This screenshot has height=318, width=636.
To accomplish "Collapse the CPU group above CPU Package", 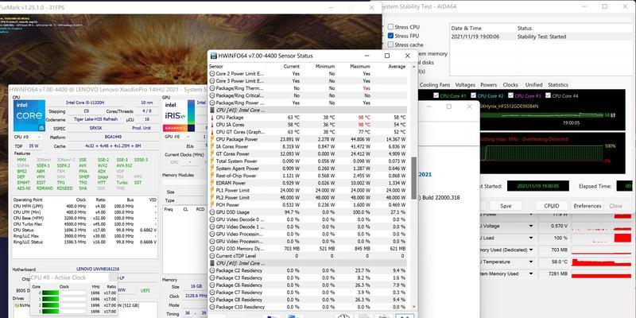I will coord(212,111).
